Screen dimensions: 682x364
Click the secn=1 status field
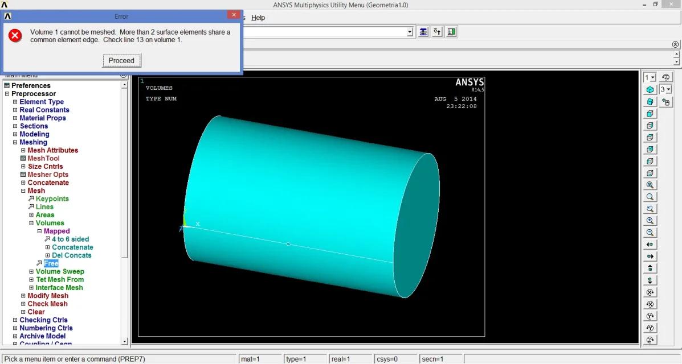click(440, 359)
